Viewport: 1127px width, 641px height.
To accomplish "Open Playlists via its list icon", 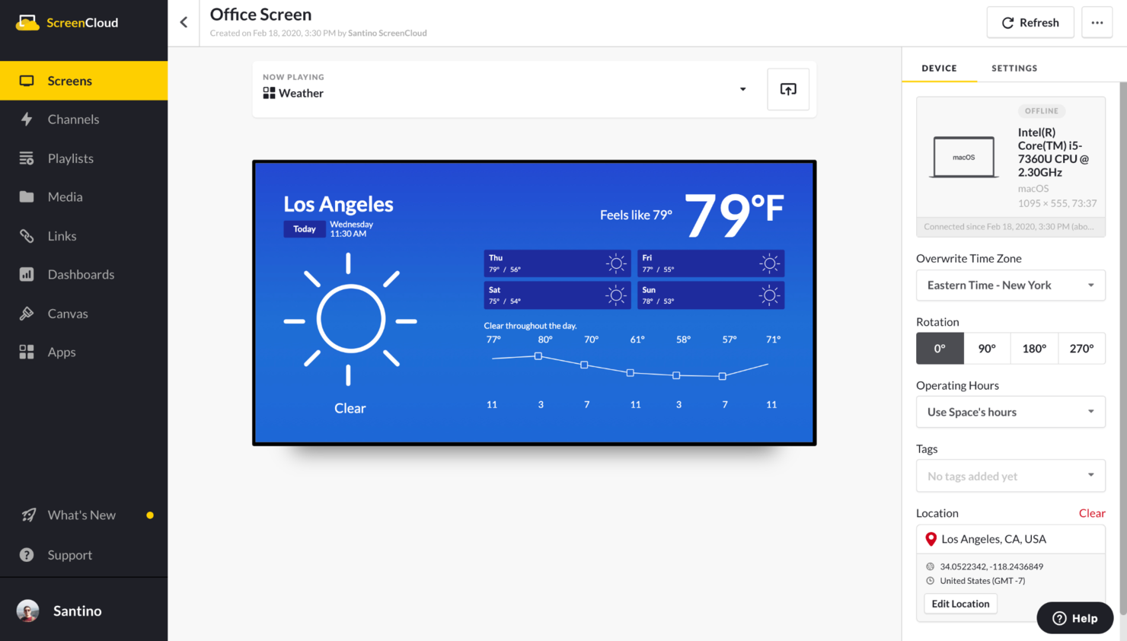I will 27,158.
